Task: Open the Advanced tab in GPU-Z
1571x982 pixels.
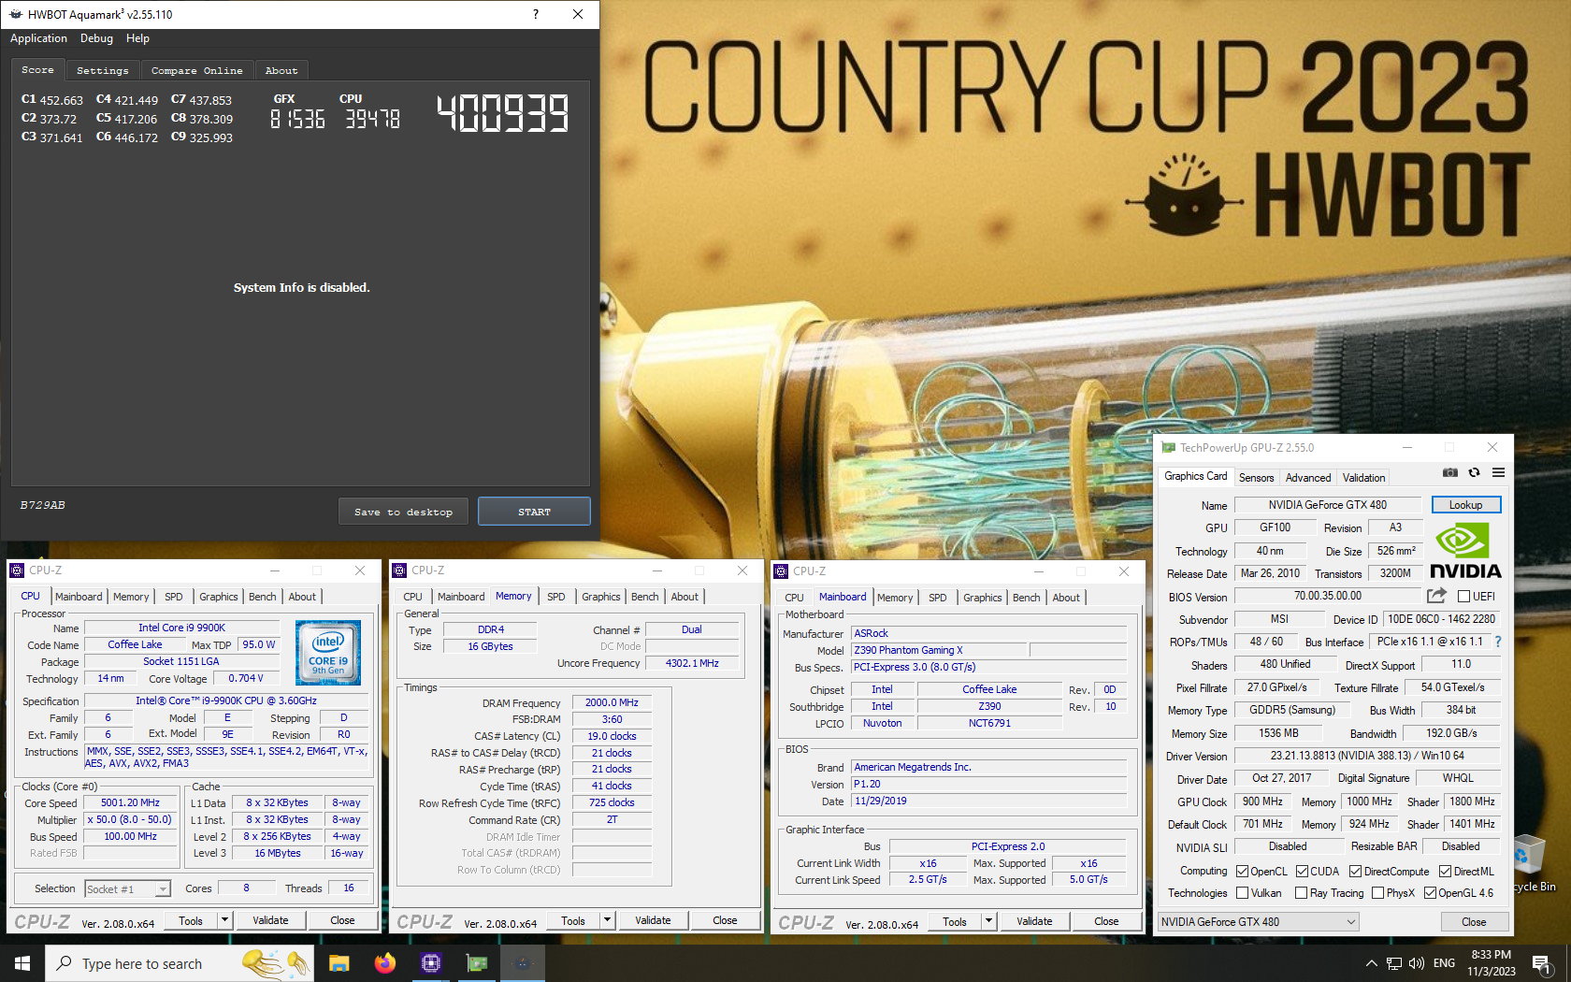Action: (x=1307, y=477)
